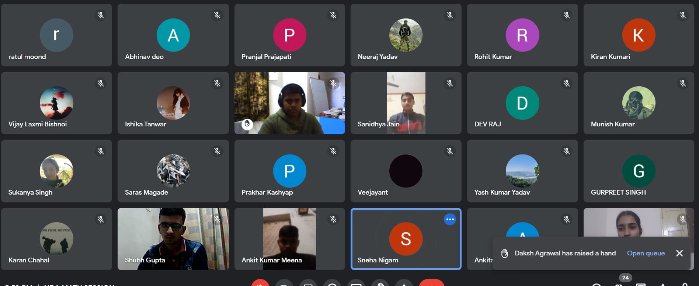Image resolution: width=699 pixels, height=286 pixels.
Task: Click raised hand badge on headphone participant video
Action: click(x=247, y=124)
